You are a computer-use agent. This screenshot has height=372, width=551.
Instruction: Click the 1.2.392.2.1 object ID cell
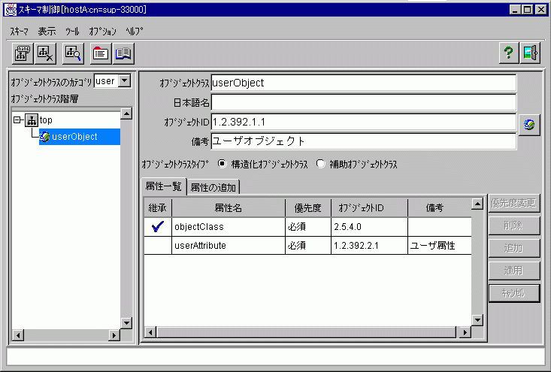(369, 245)
